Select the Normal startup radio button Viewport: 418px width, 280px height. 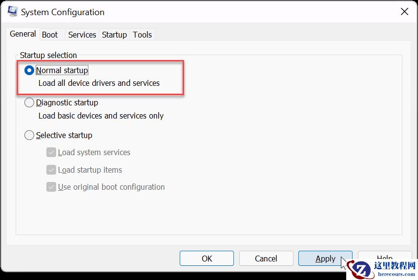[29, 70]
